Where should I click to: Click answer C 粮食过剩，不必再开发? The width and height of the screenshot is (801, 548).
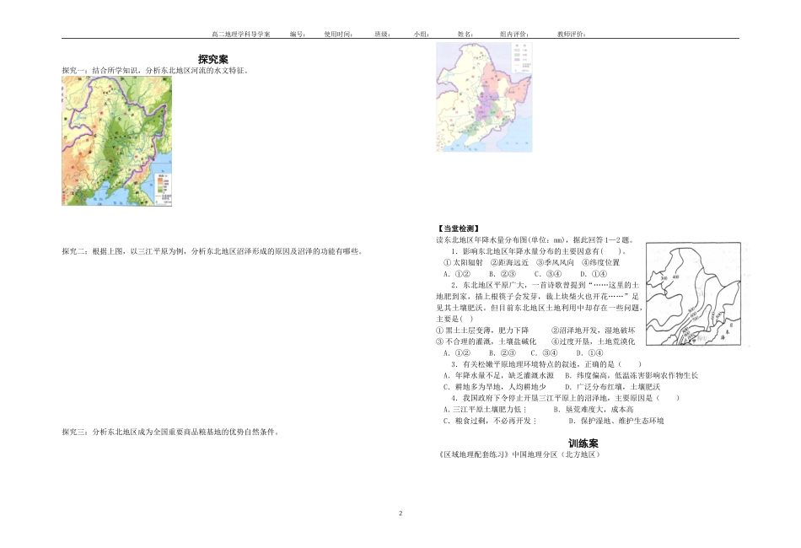click(491, 421)
